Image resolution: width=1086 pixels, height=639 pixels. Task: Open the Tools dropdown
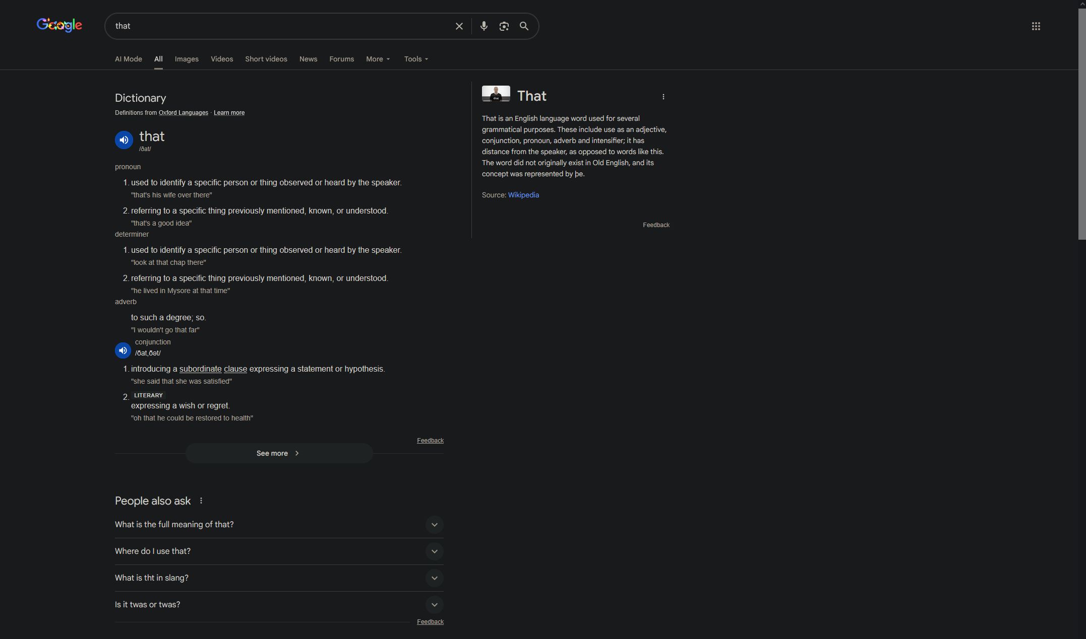[x=416, y=59]
